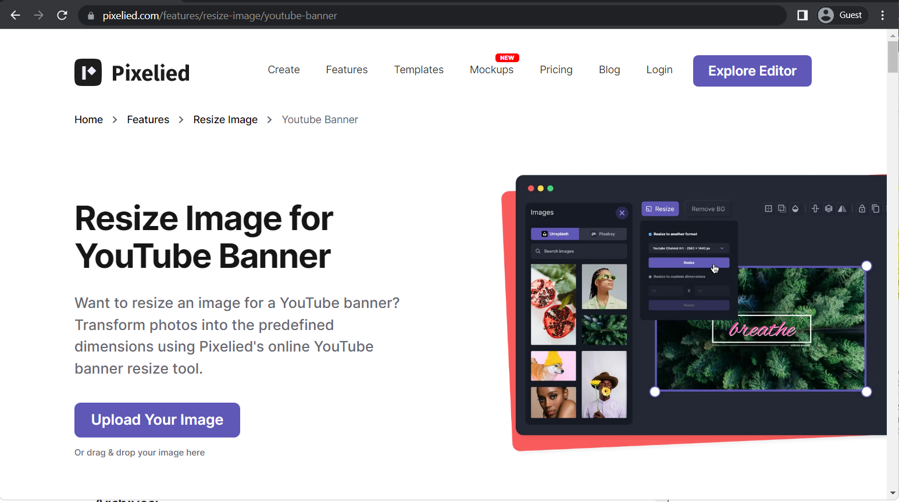Click the Upload Your Image button
This screenshot has height=502, width=899.
(157, 420)
